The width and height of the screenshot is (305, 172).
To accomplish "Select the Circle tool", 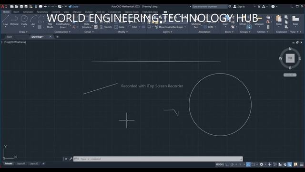I will pyautogui.click(x=24, y=21).
